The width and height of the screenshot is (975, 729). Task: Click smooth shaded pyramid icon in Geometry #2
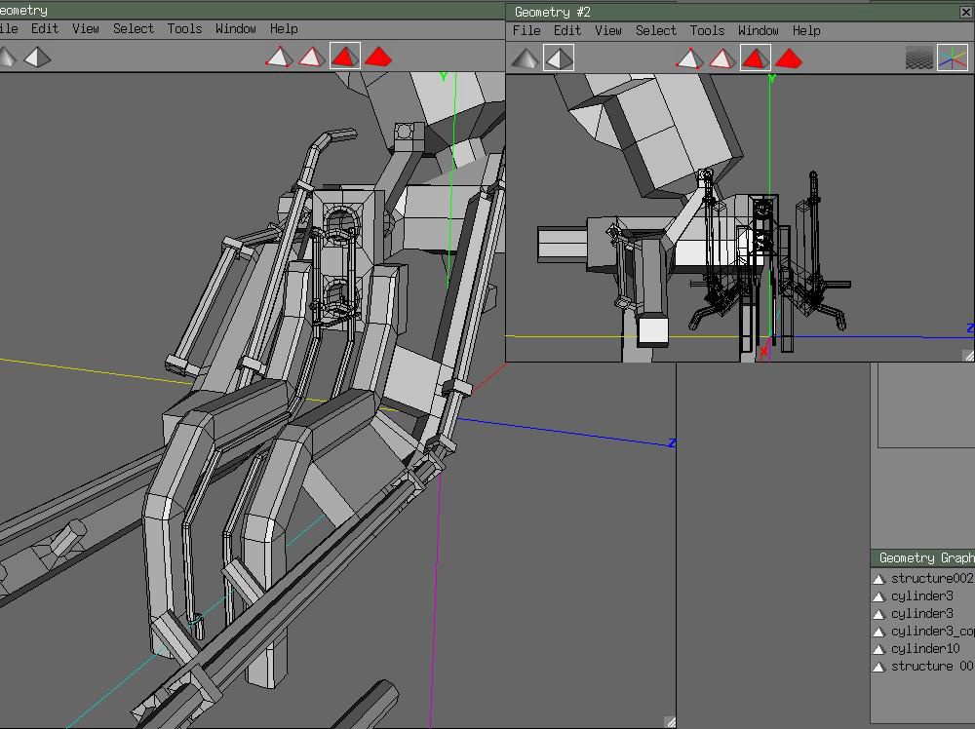[526, 58]
